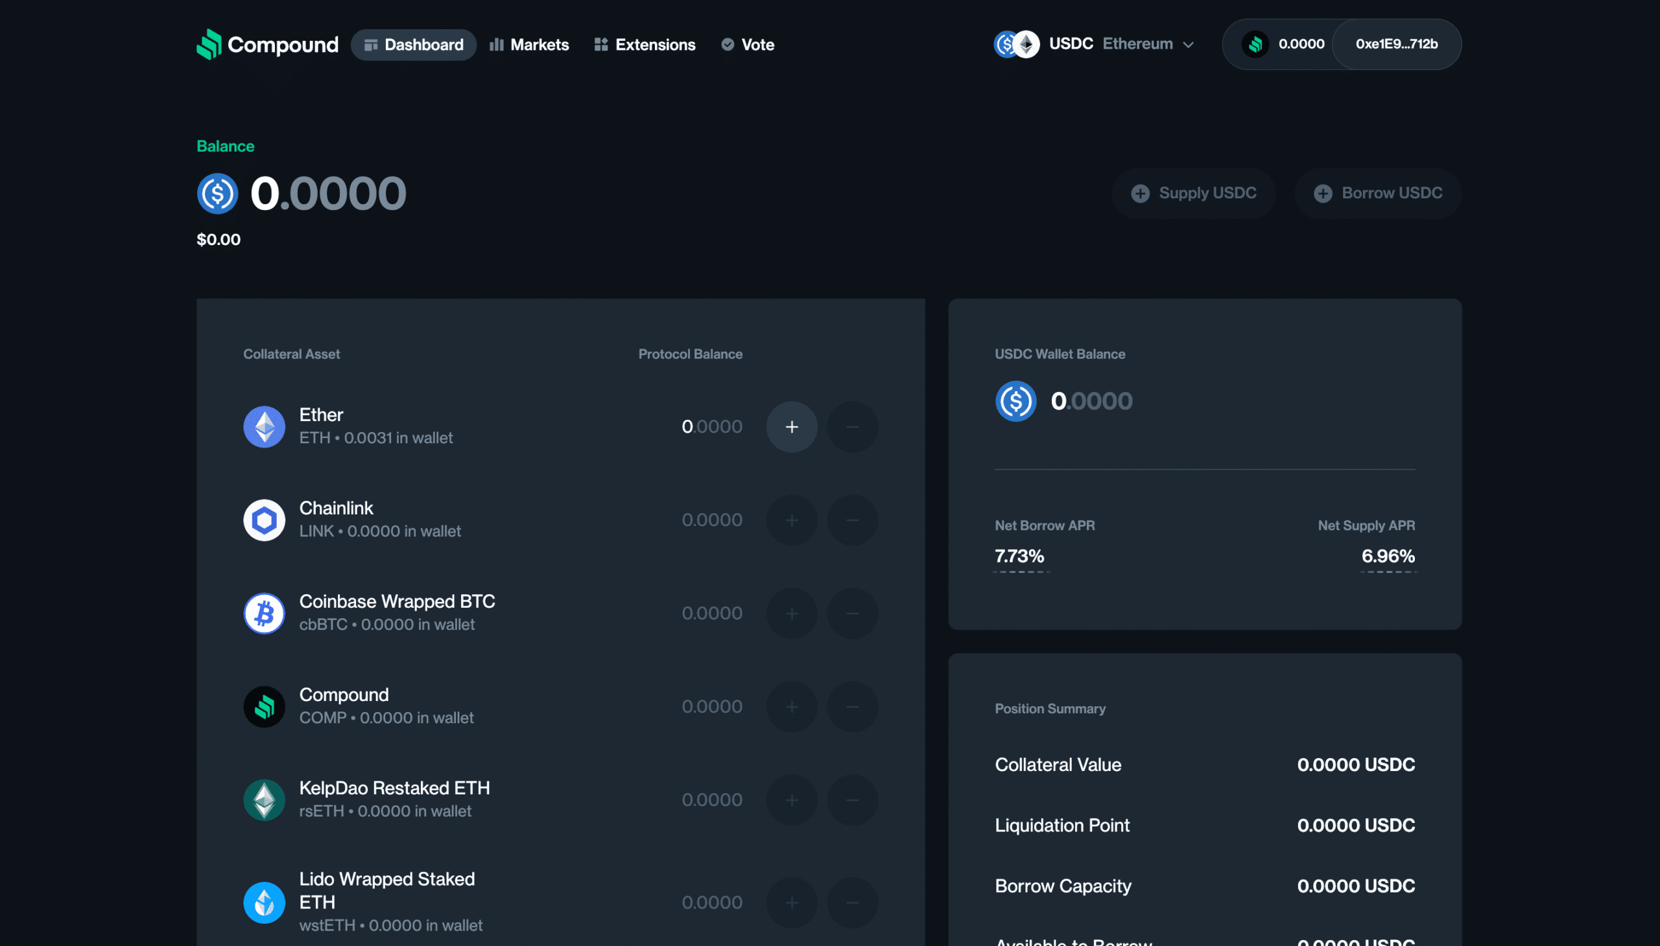Go to the Markets tab
This screenshot has width=1660, height=946.
[x=528, y=45]
